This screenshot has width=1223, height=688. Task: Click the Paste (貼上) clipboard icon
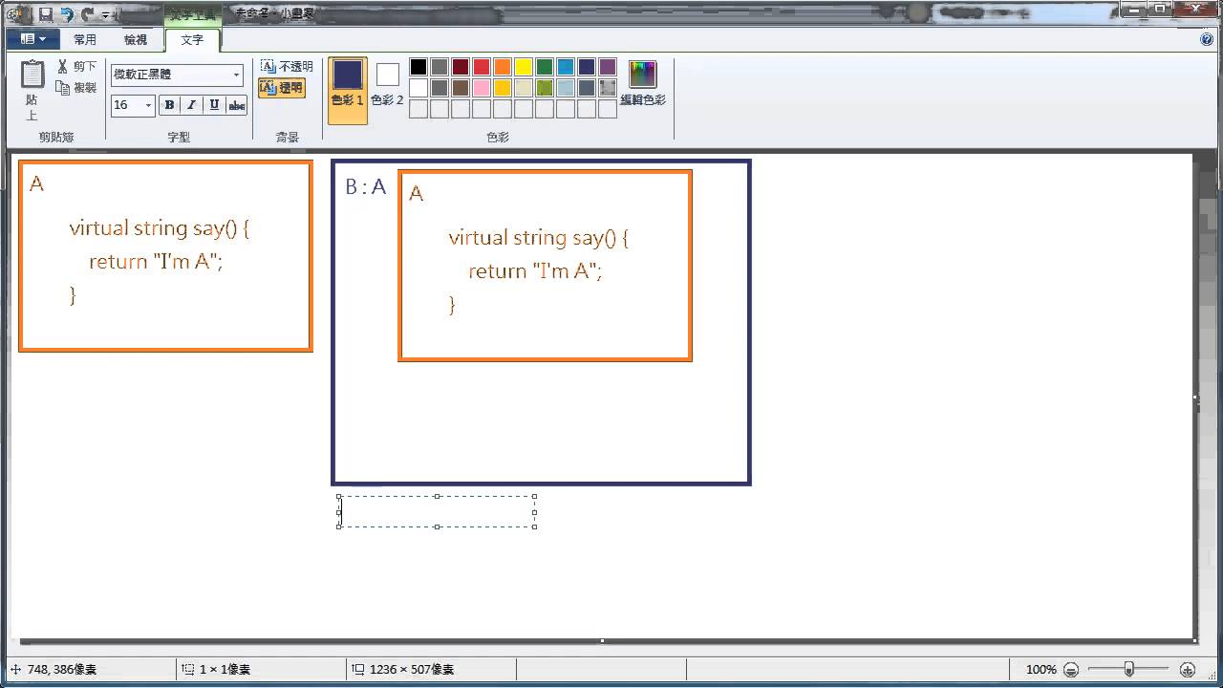pos(32,75)
